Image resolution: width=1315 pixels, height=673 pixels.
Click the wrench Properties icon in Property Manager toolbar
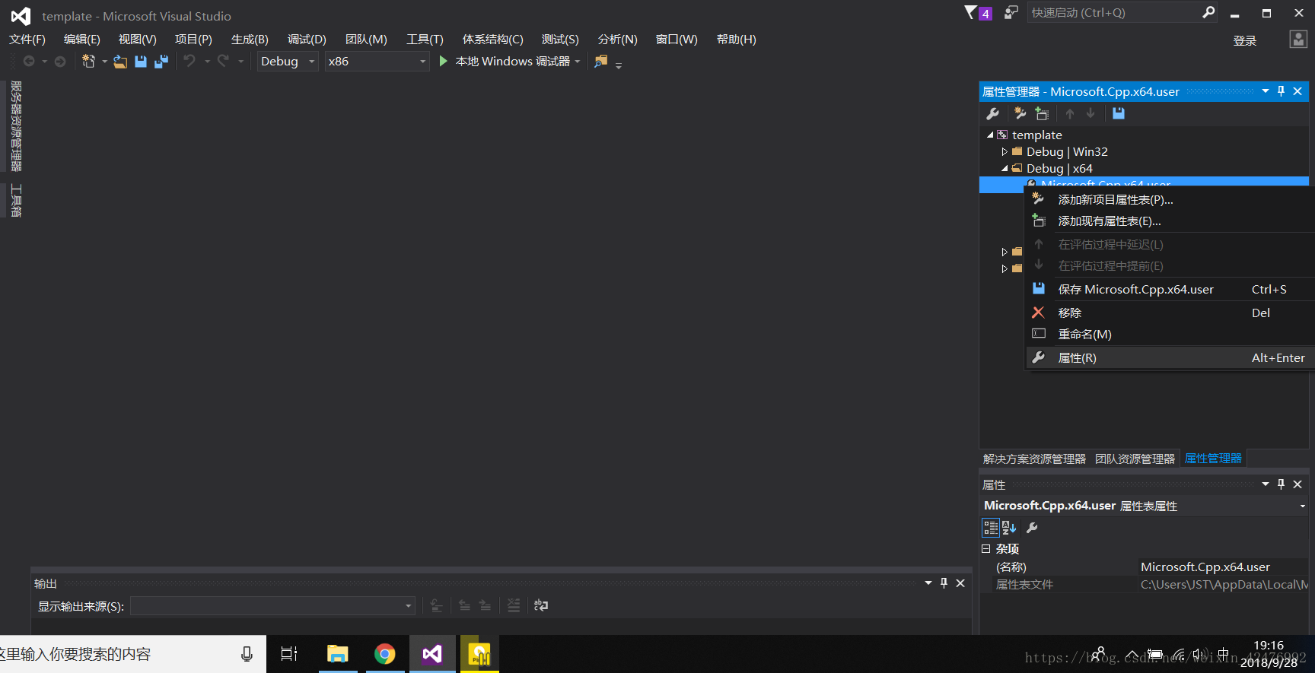[992, 113]
